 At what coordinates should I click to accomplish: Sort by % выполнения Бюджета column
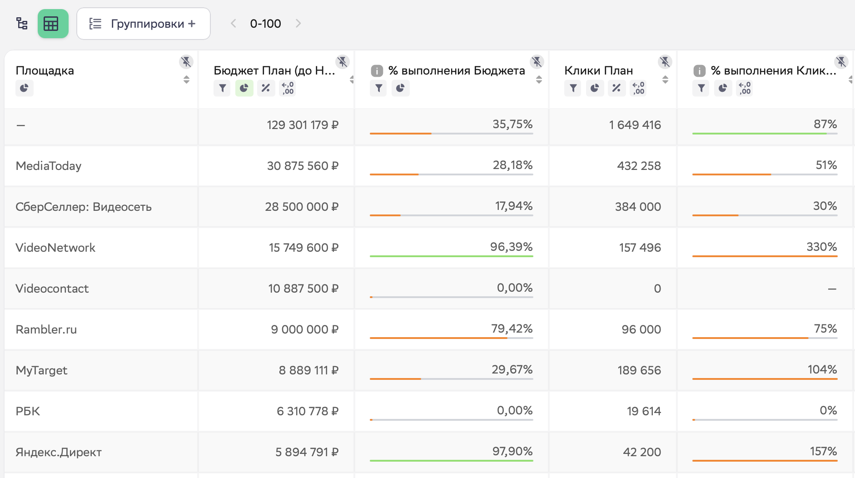(x=539, y=80)
